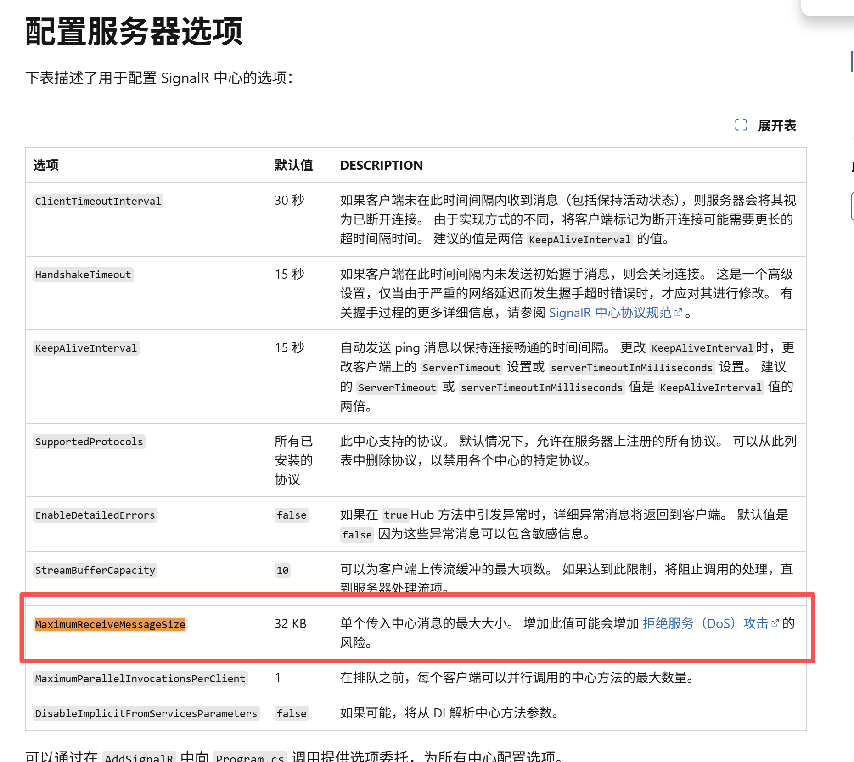Click the 所有已安装的协议 default value

pyautogui.click(x=294, y=460)
